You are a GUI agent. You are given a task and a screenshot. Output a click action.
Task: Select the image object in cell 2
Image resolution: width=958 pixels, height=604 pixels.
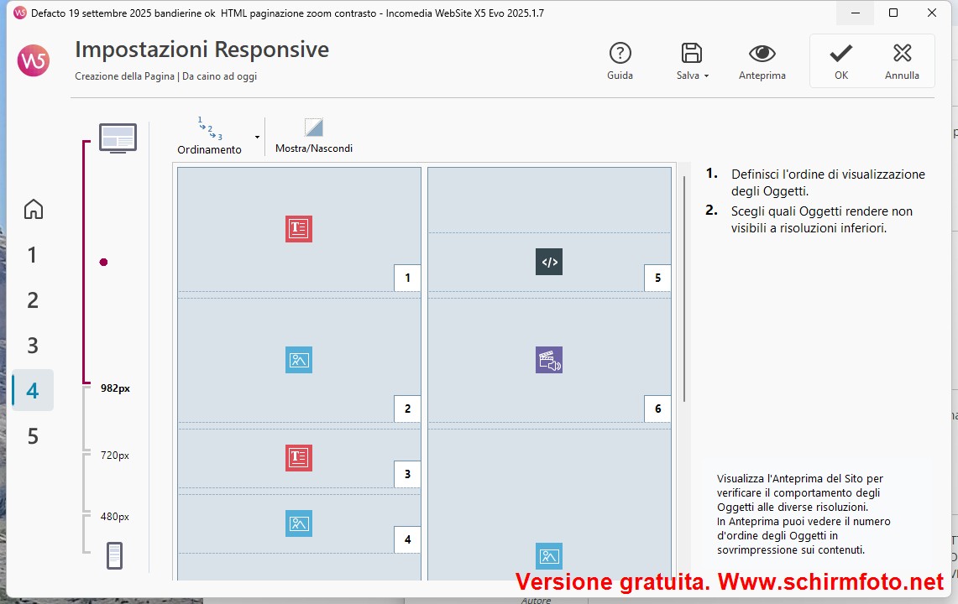click(x=299, y=360)
